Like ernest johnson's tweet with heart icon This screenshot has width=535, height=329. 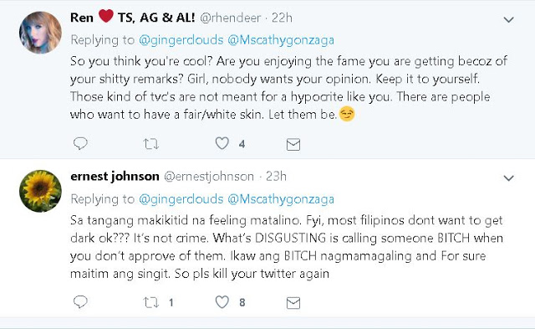click(x=222, y=301)
